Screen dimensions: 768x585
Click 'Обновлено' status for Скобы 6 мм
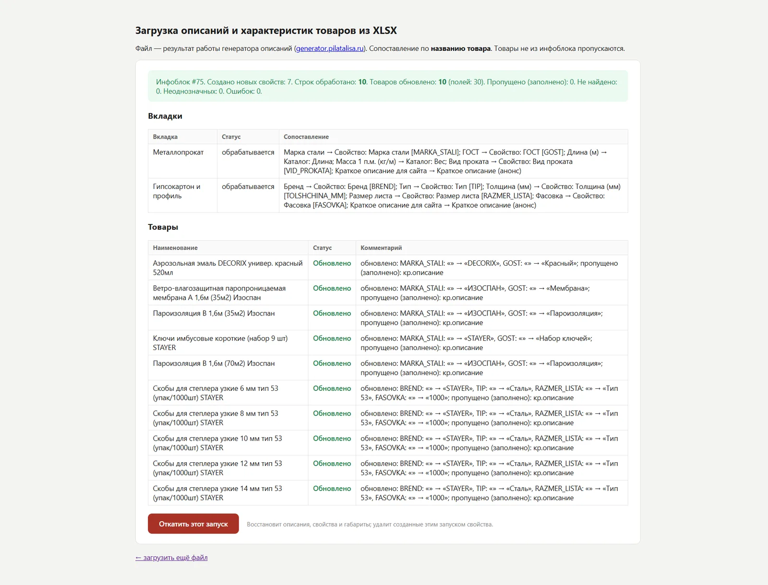[x=332, y=388]
